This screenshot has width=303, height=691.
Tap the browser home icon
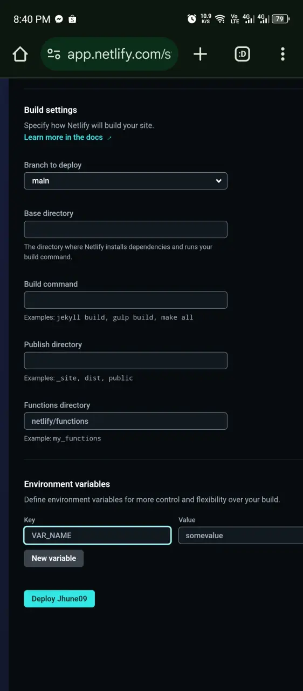click(x=20, y=54)
